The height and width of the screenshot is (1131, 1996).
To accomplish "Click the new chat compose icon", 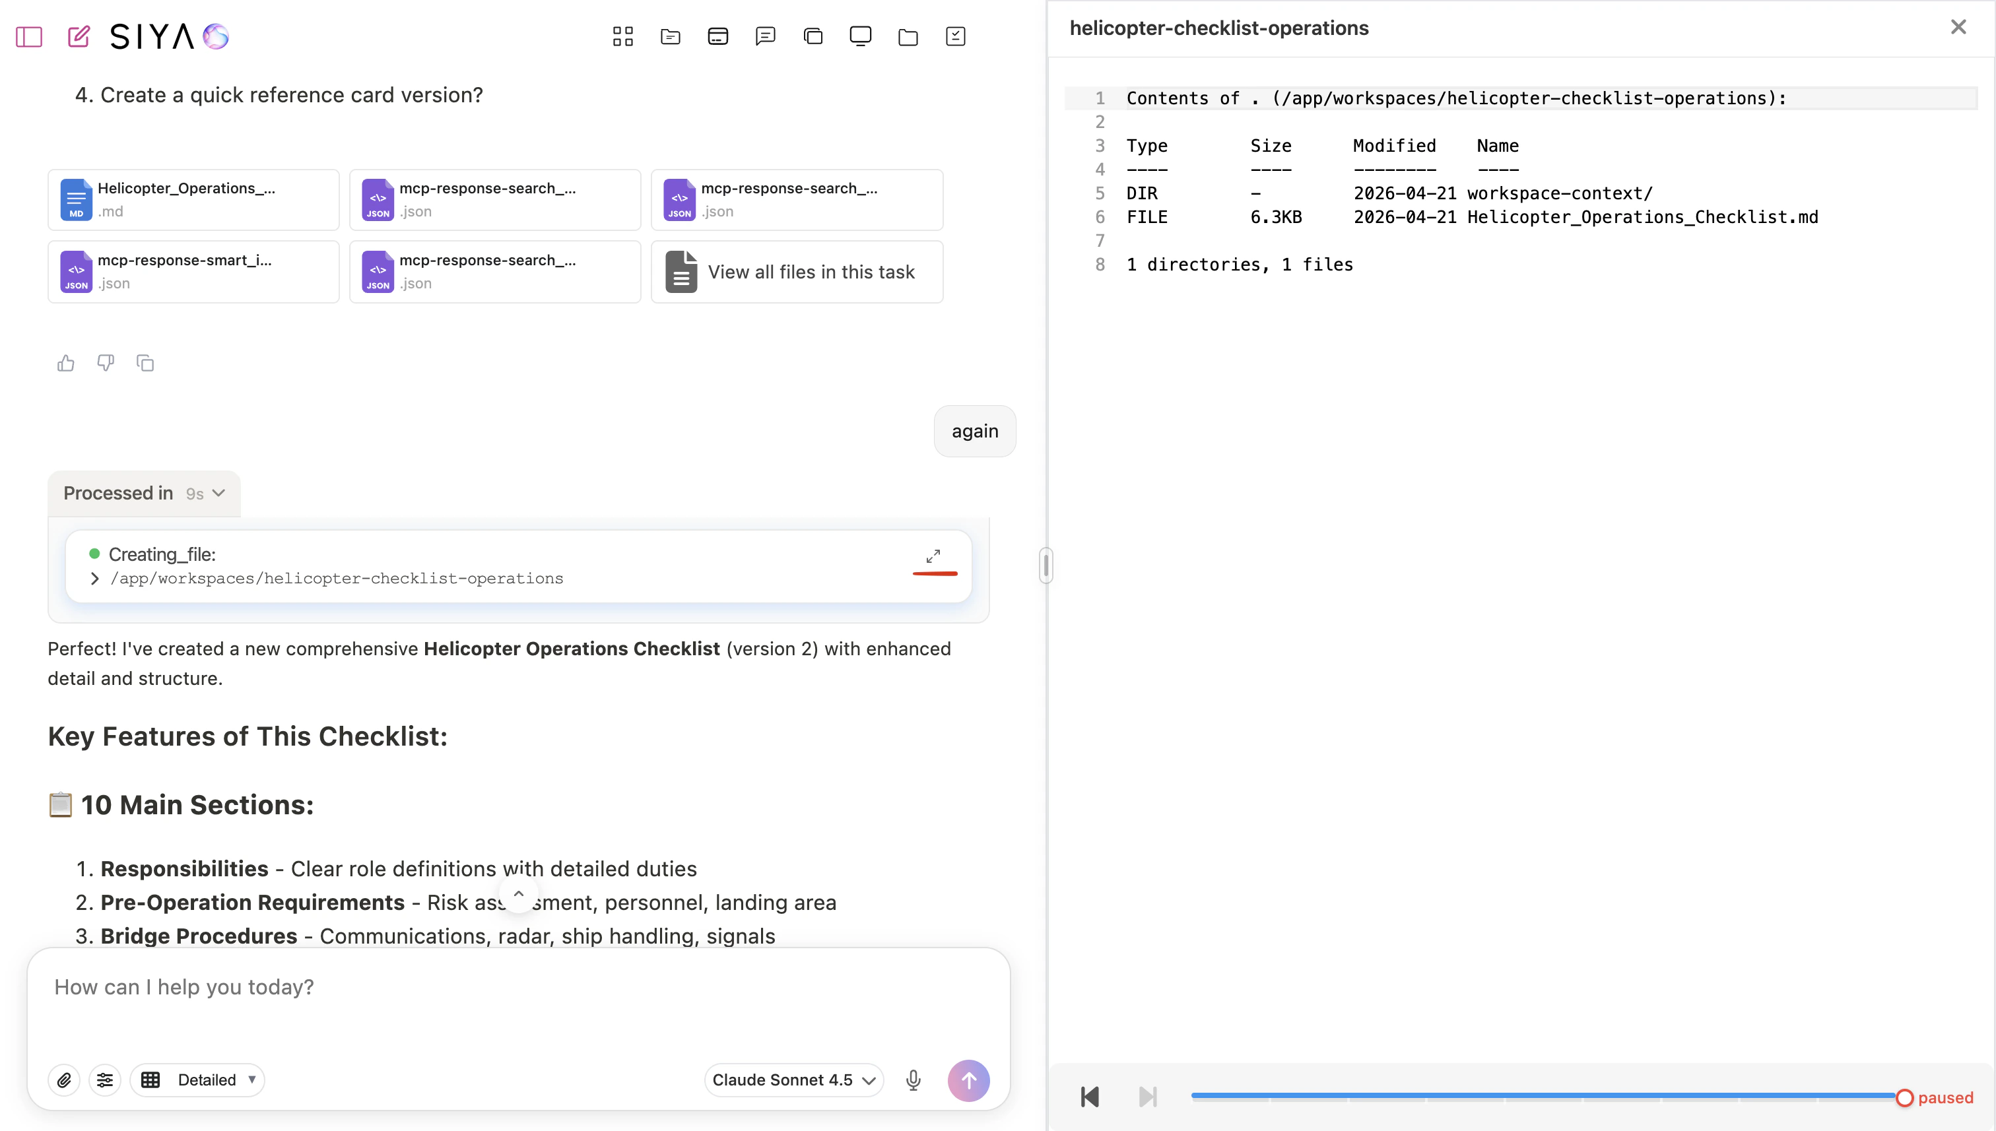I will pyautogui.click(x=79, y=36).
